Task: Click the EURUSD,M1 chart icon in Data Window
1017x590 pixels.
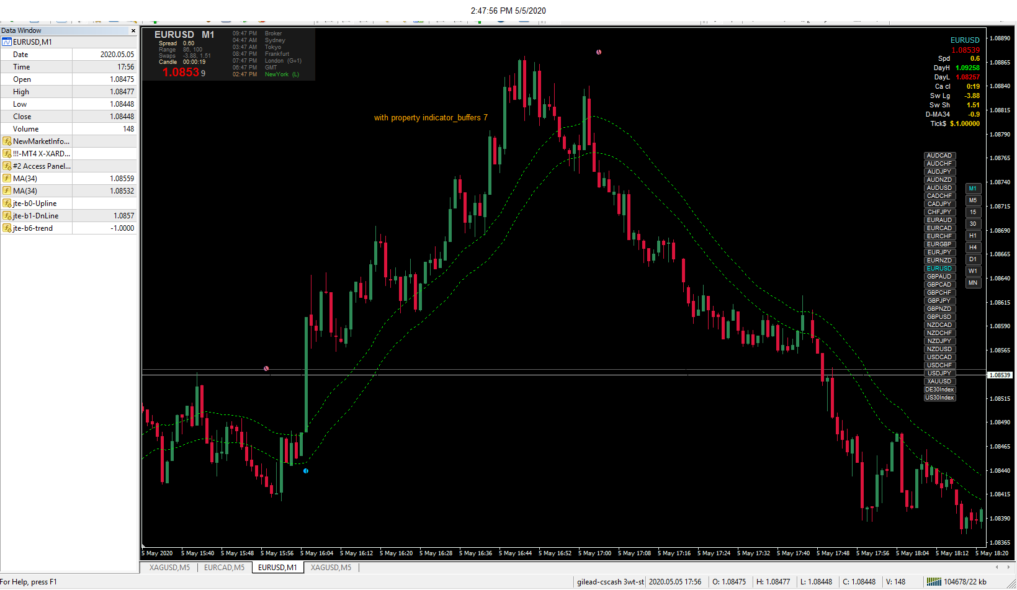Action: click(x=7, y=42)
